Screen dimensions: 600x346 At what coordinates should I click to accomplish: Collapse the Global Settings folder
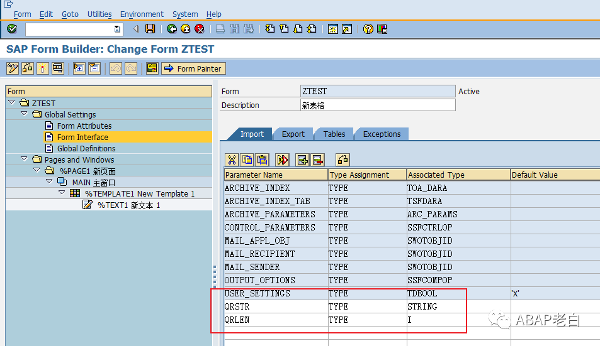(x=24, y=114)
